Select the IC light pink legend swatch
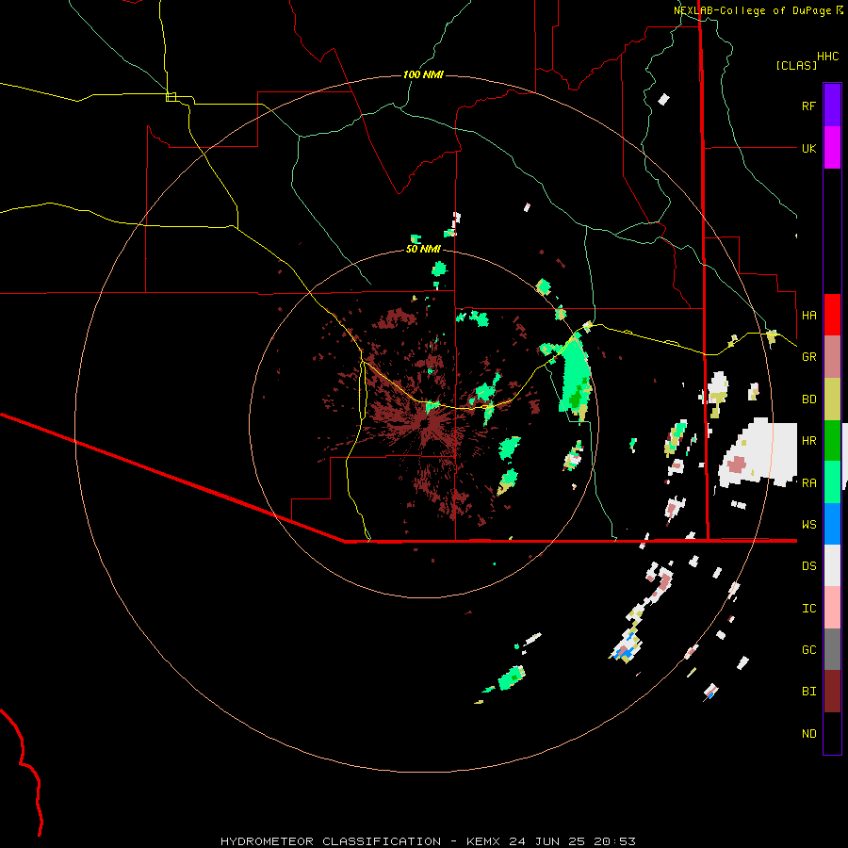Screen dimensions: 848x848 [x=832, y=608]
